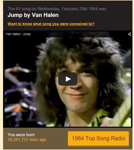Click the 'You were born' label
134x150 pixels.
tap(21, 135)
